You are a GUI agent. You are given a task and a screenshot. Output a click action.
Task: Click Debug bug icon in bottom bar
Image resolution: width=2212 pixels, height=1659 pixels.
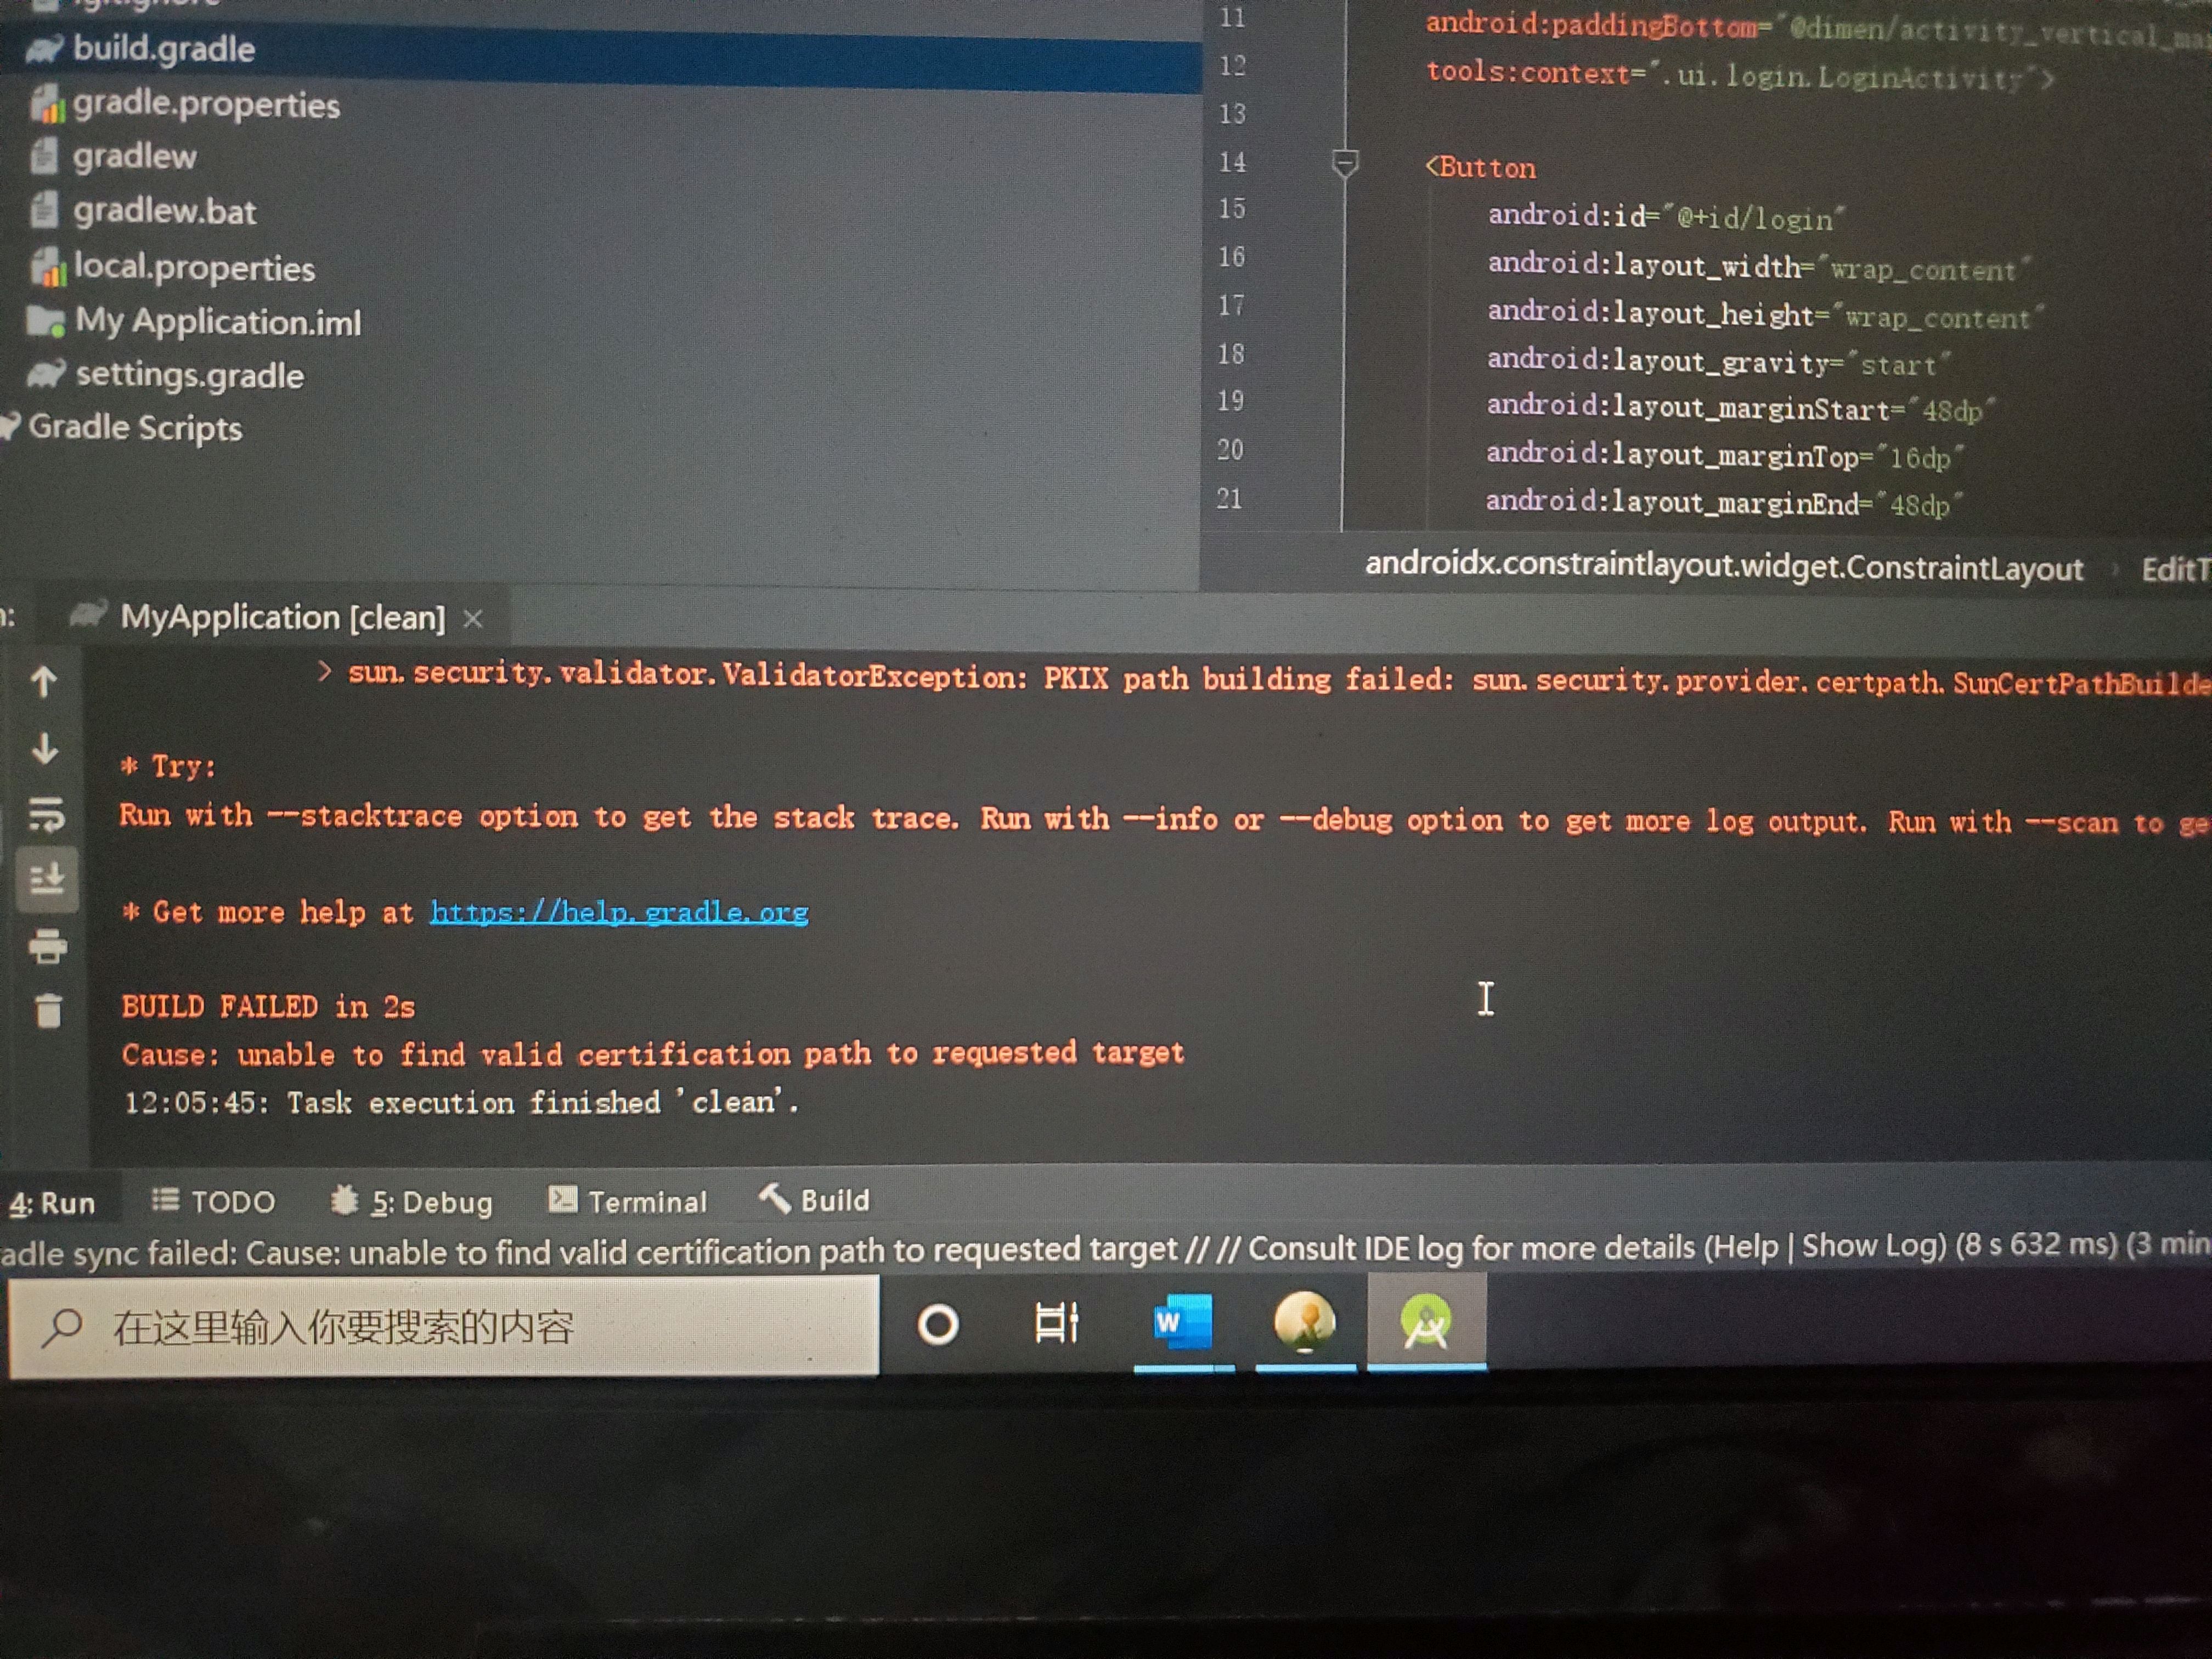tap(344, 1199)
